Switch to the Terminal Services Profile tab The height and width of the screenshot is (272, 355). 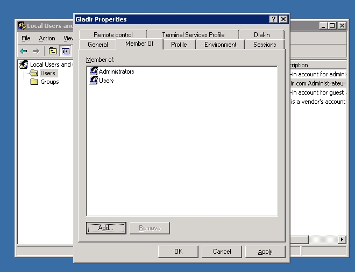[x=193, y=34]
